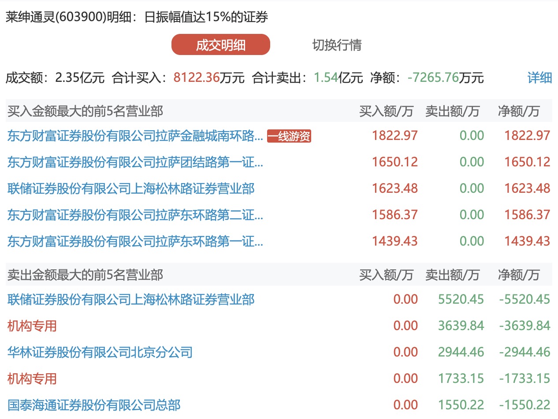This screenshot has height=419, width=558.
Task: Click net amount -3639.84 cell
Action: pos(525,326)
